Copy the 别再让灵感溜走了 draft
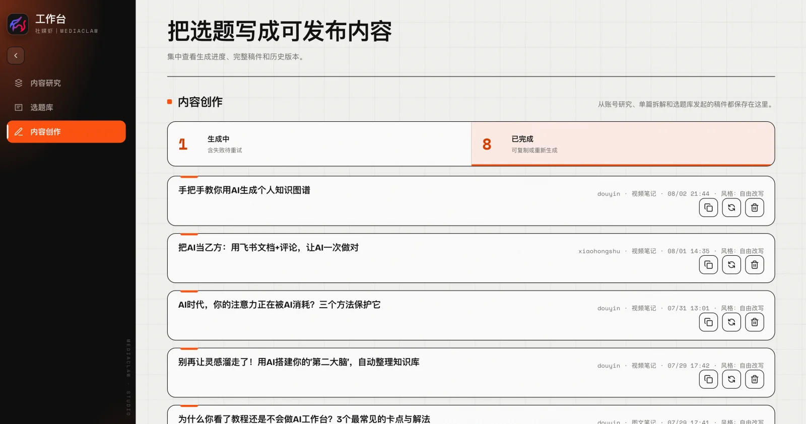This screenshot has height=424, width=806. [x=708, y=379]
